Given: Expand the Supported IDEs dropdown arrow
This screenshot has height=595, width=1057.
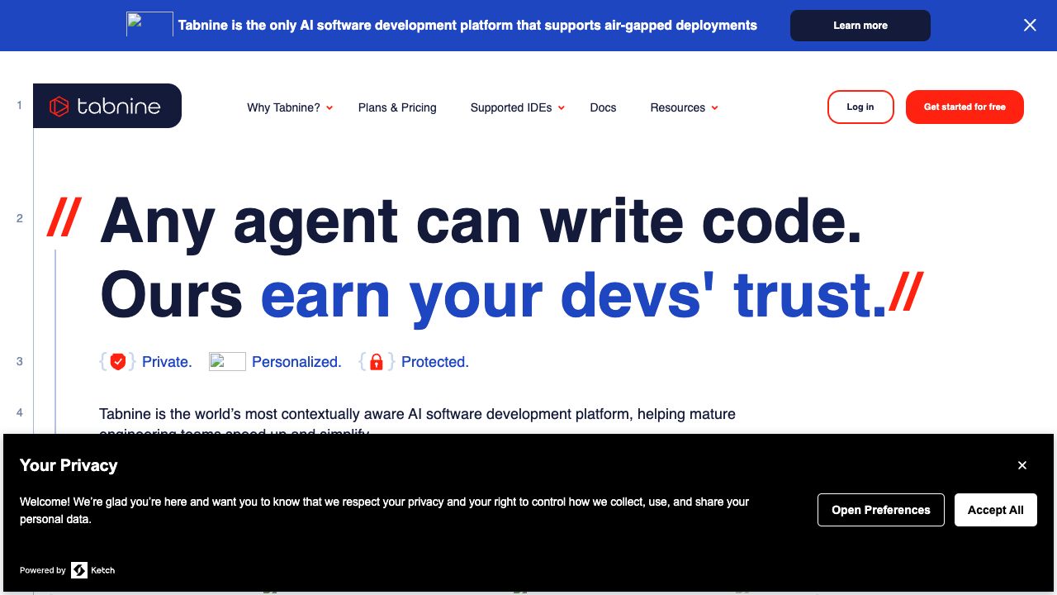Looking at the screenshot, I should coord(562,108).
